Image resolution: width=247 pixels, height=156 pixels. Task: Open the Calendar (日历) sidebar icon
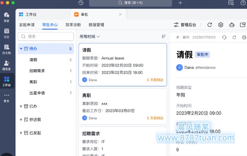(7, 33)
